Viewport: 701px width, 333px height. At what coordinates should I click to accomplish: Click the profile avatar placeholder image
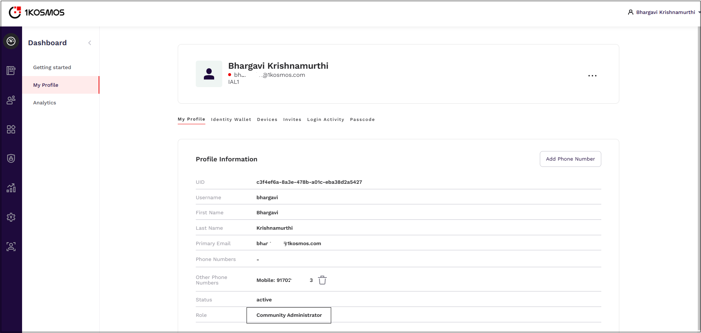click(x=209, y=74)
